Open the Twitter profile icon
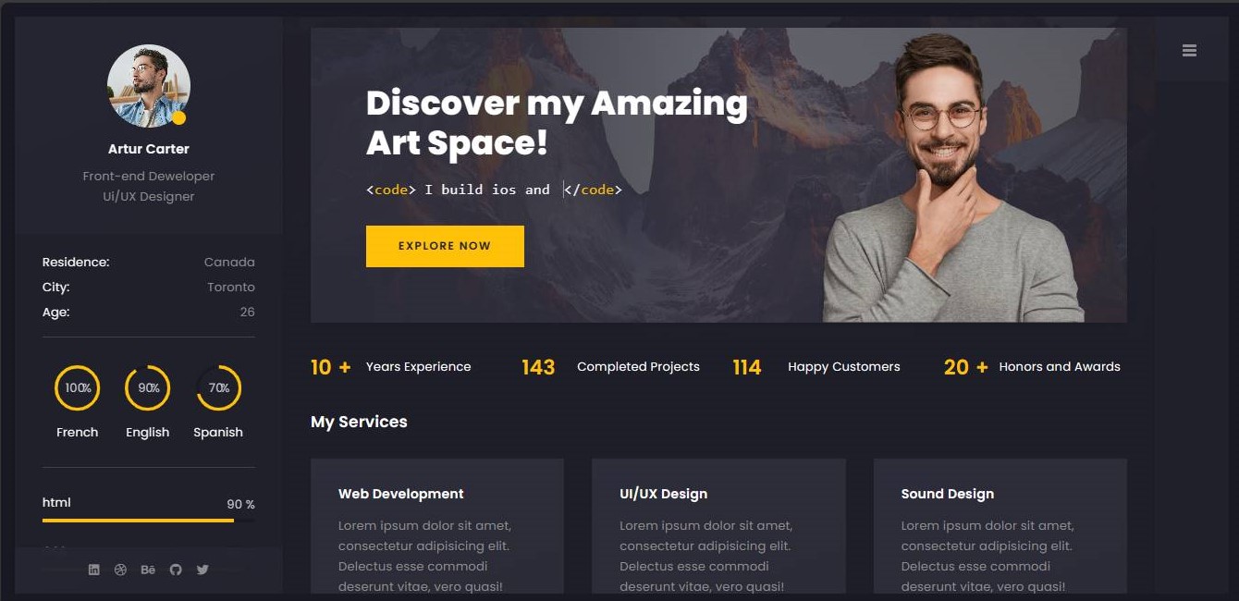This screenshot has width=1239, height=601. point(202,570)
